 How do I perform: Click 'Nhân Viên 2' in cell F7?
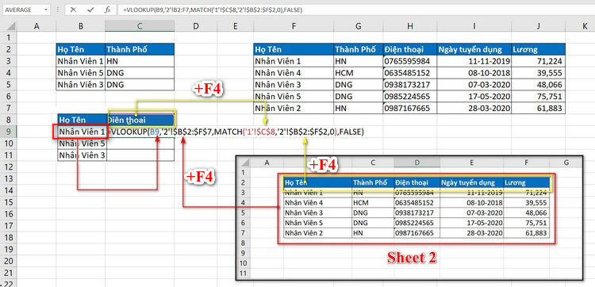click(x=294, y=108)
